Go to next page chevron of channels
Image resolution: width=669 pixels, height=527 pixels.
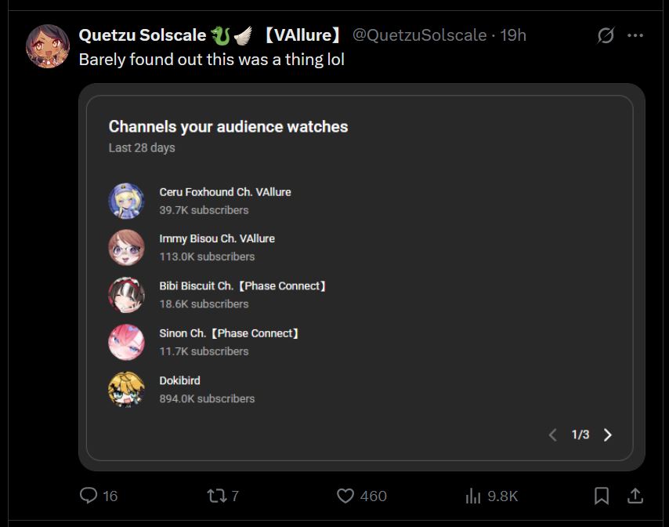tap(608, 434)
